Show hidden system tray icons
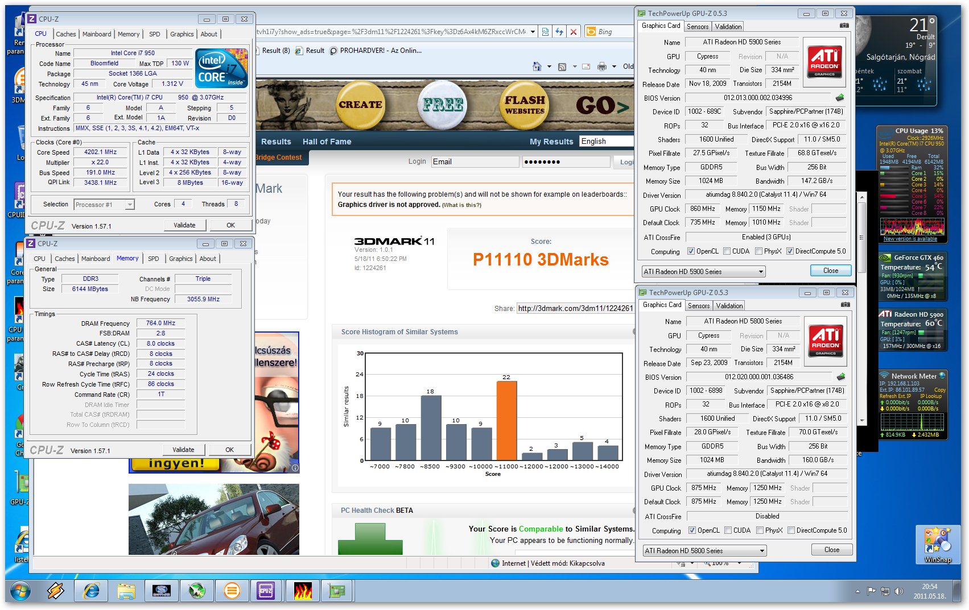The width and height of the screenshot is (969, 610). (857, 591)
